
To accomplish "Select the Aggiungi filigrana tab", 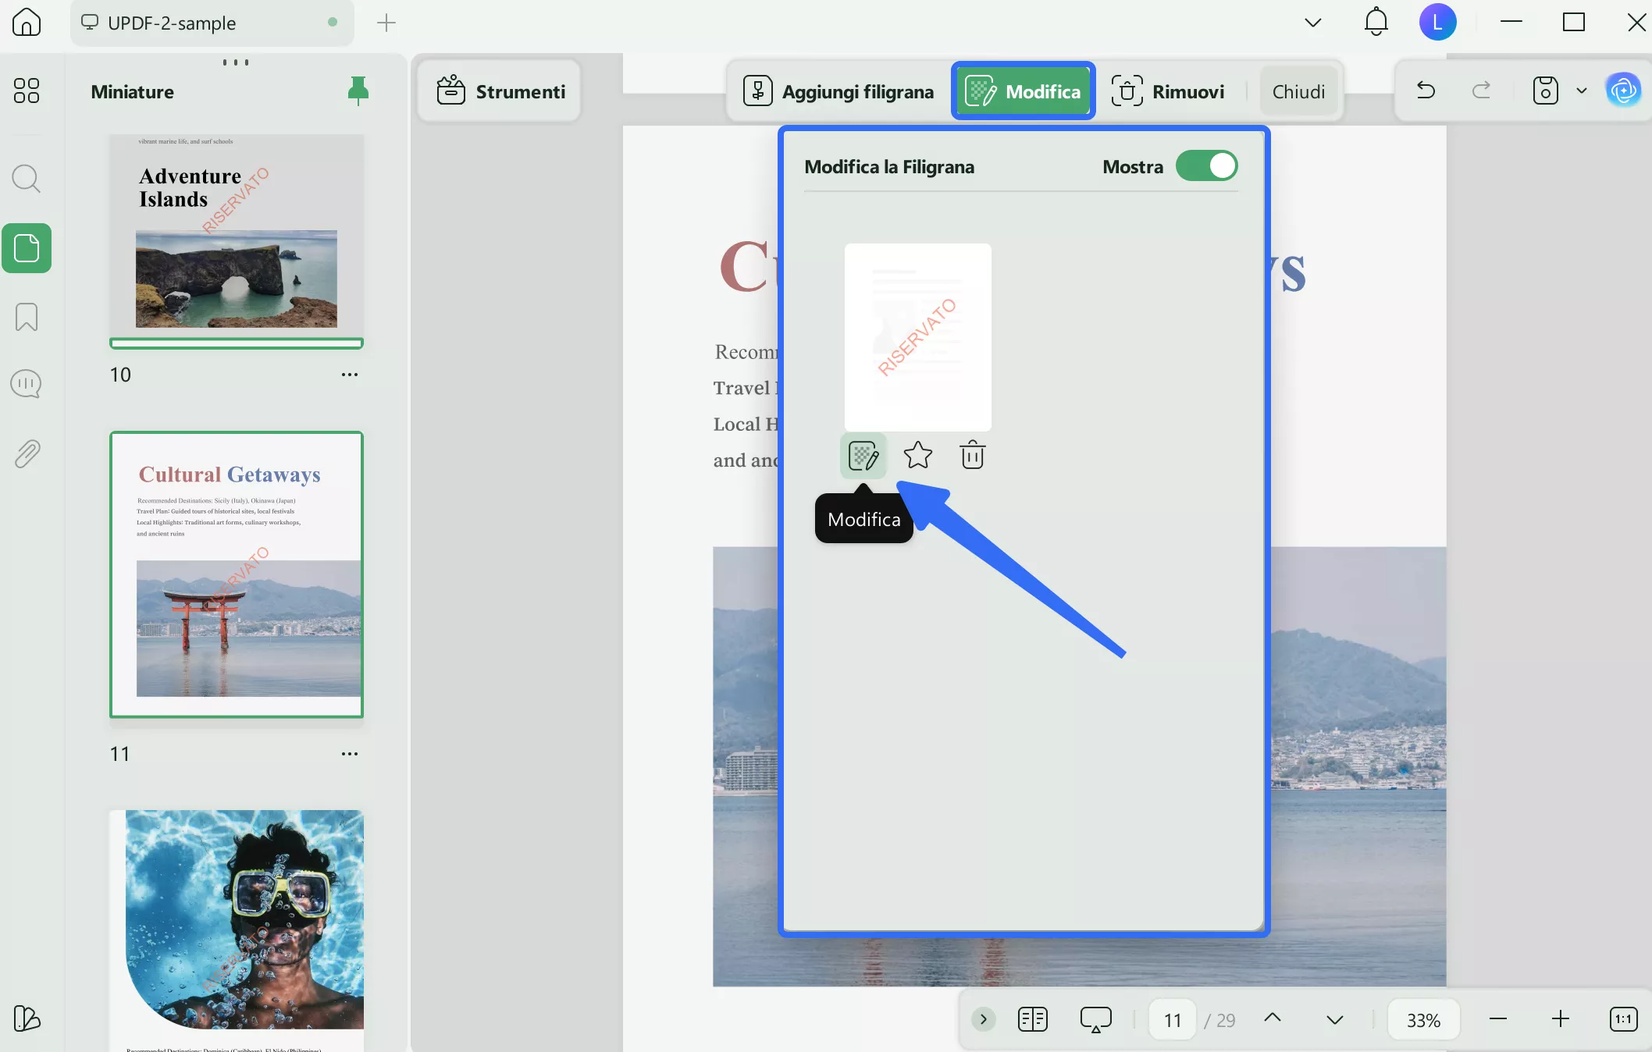I will pos(838,91).
